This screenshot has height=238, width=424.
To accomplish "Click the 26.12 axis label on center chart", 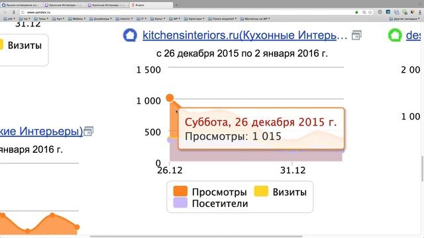I will coord(170,171).
